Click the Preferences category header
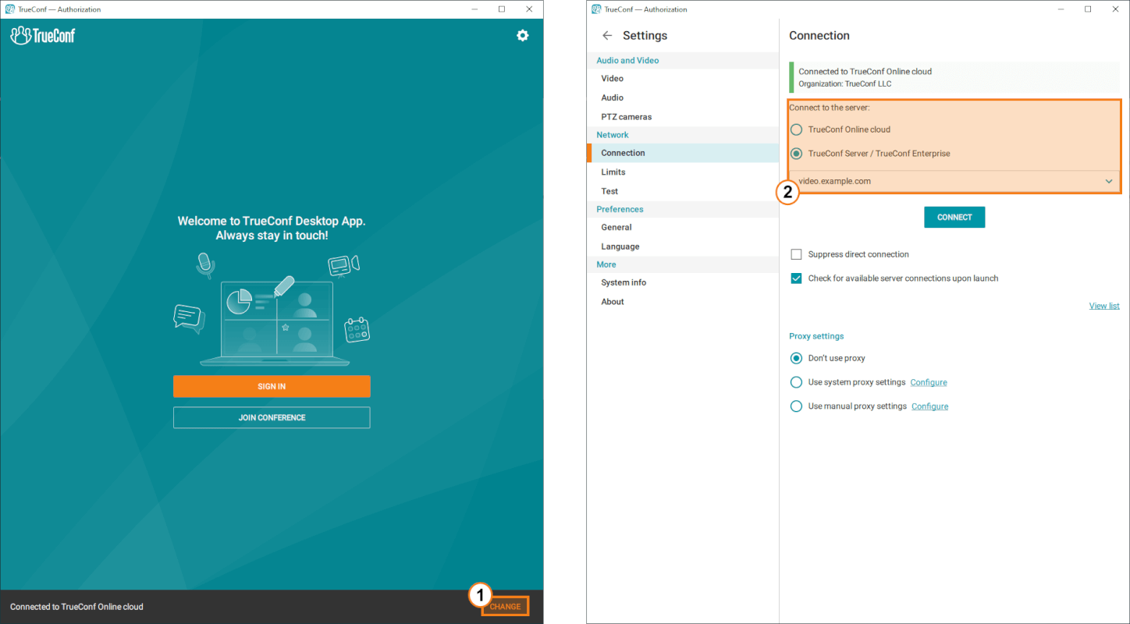Image resolution: width=1130 pixels, height=624 pixels. click(x=683, y=209)
